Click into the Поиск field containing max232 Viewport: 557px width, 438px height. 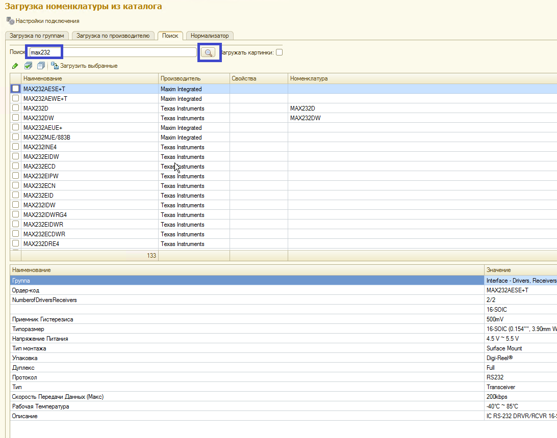(112, 52)
